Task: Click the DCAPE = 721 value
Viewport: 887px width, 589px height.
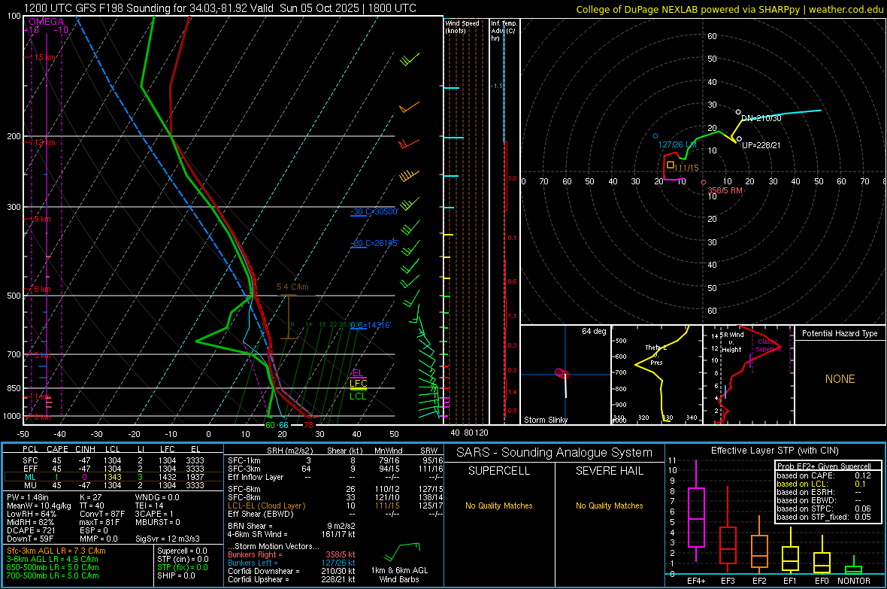Action: click(x=31, y=530)
